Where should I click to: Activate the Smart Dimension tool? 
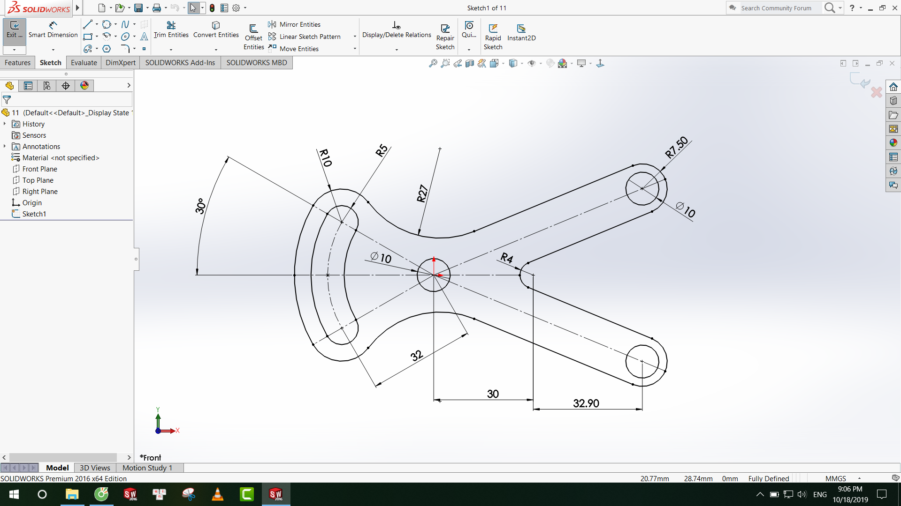[53, 30]
